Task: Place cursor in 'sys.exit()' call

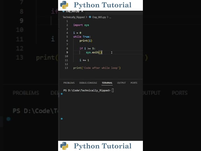Action: [x=94, y=53]
